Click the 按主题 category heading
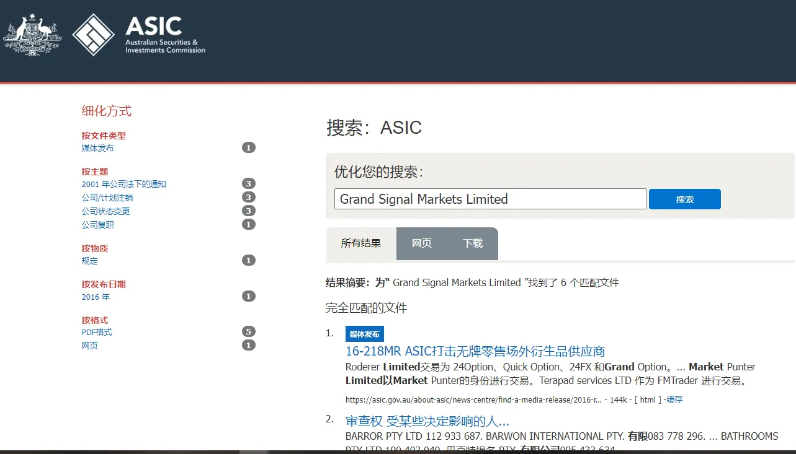 tap(95, 172)
